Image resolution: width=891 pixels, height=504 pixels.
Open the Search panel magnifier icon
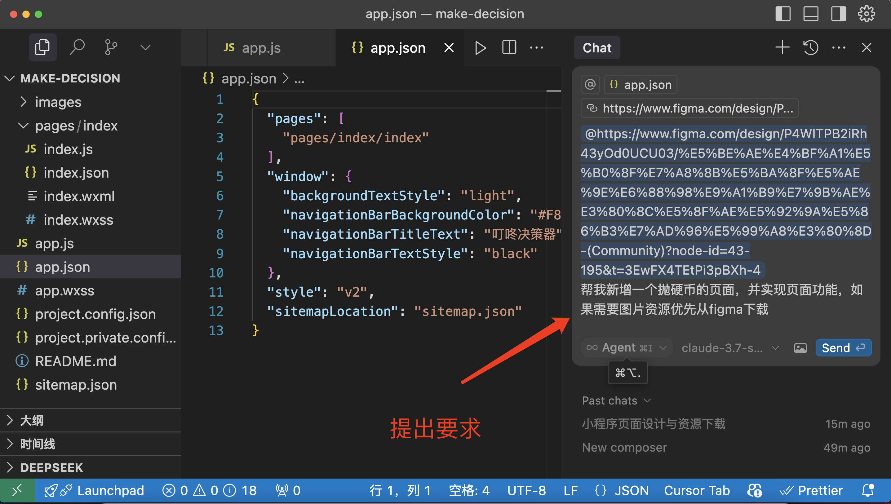point(77,47)
